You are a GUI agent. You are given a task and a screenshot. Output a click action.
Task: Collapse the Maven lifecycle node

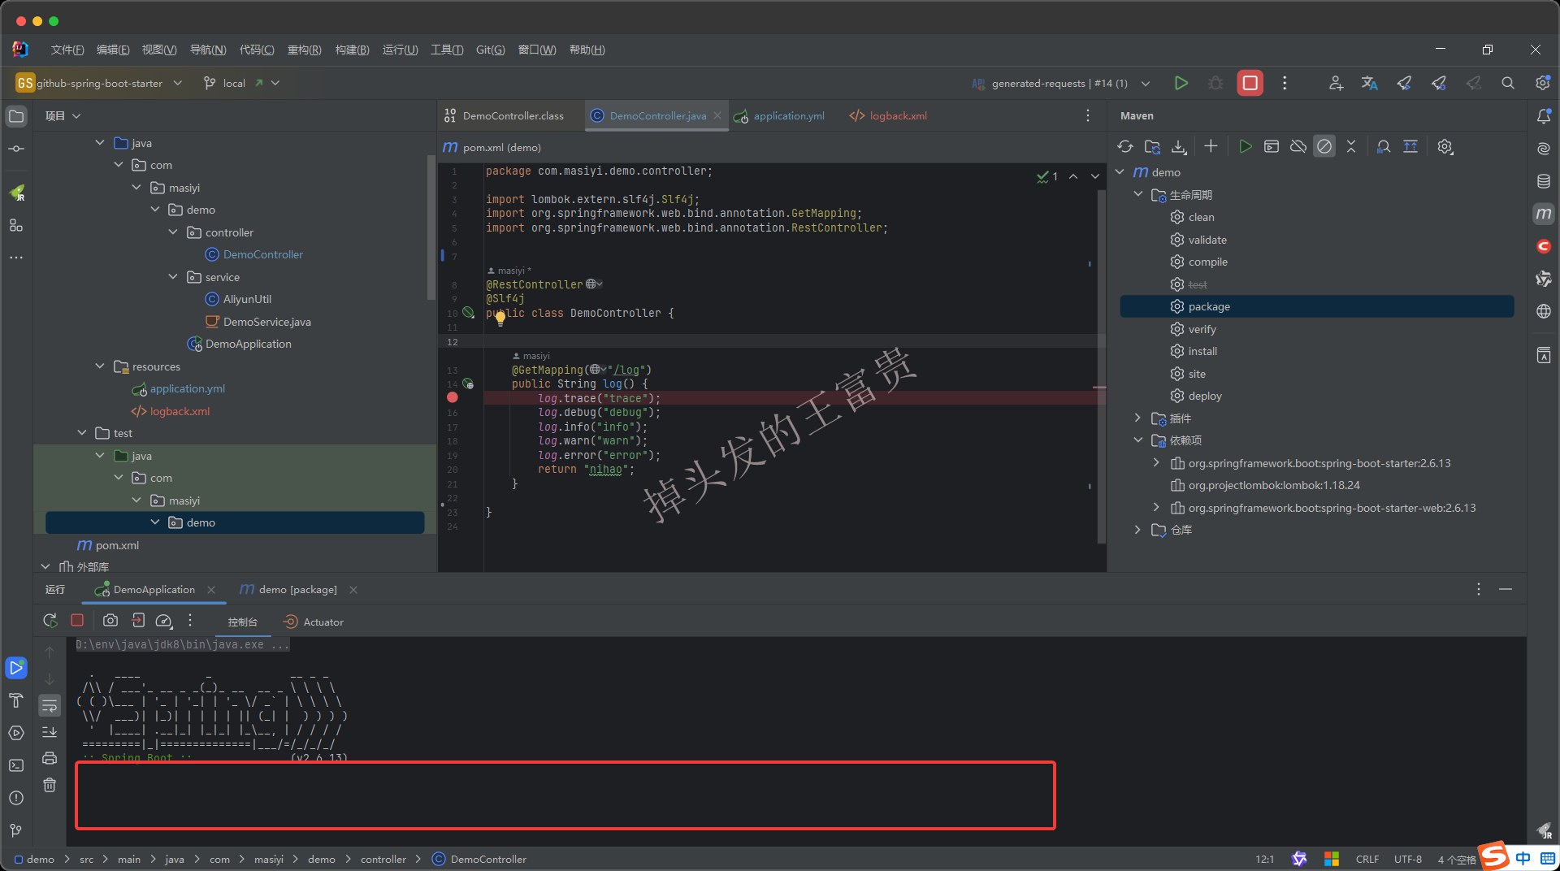(1138, 195)
